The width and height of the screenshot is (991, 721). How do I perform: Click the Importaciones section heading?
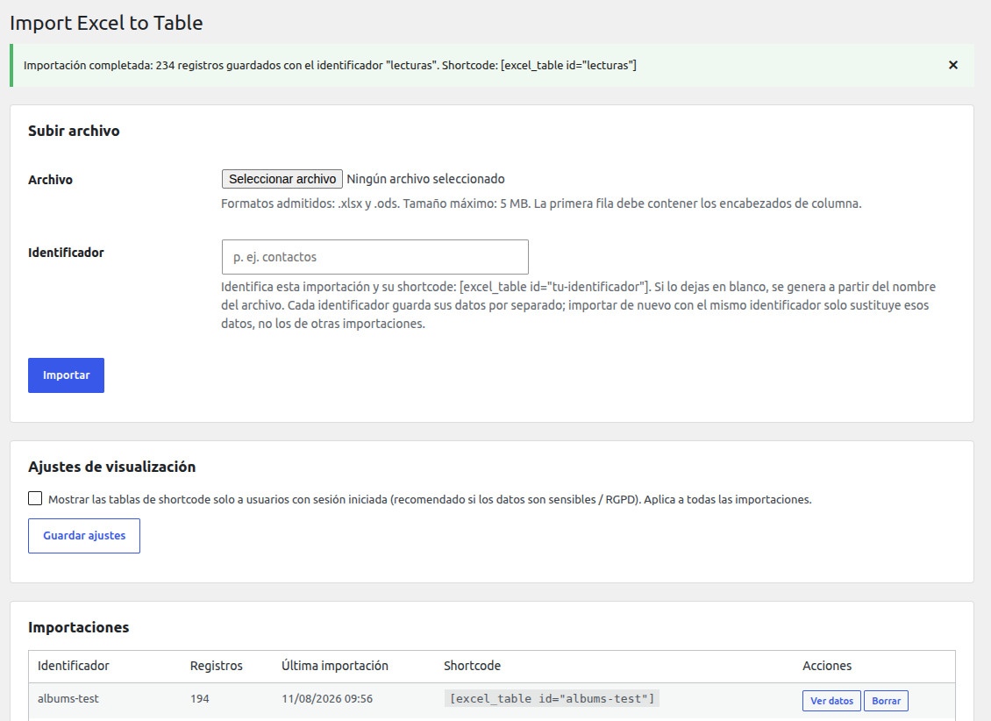pyautogui.click(x=78, y=627)
